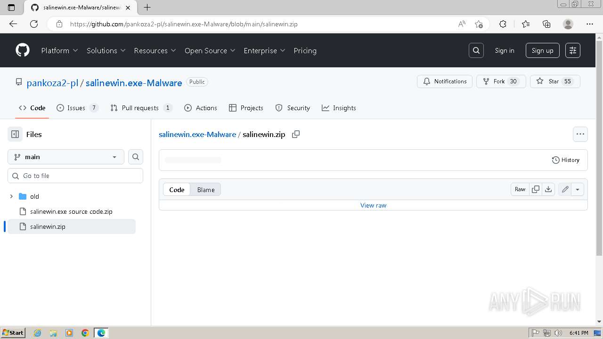This screenshot has height=339, width=603.
Task: Open the Windows Start menu
Action: [13, 333]
